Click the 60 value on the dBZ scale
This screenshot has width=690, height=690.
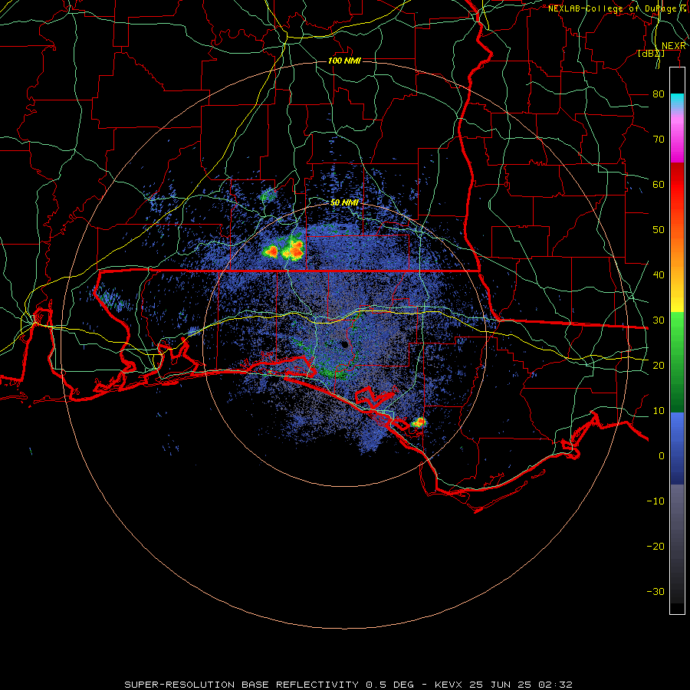tap(659, 184)
